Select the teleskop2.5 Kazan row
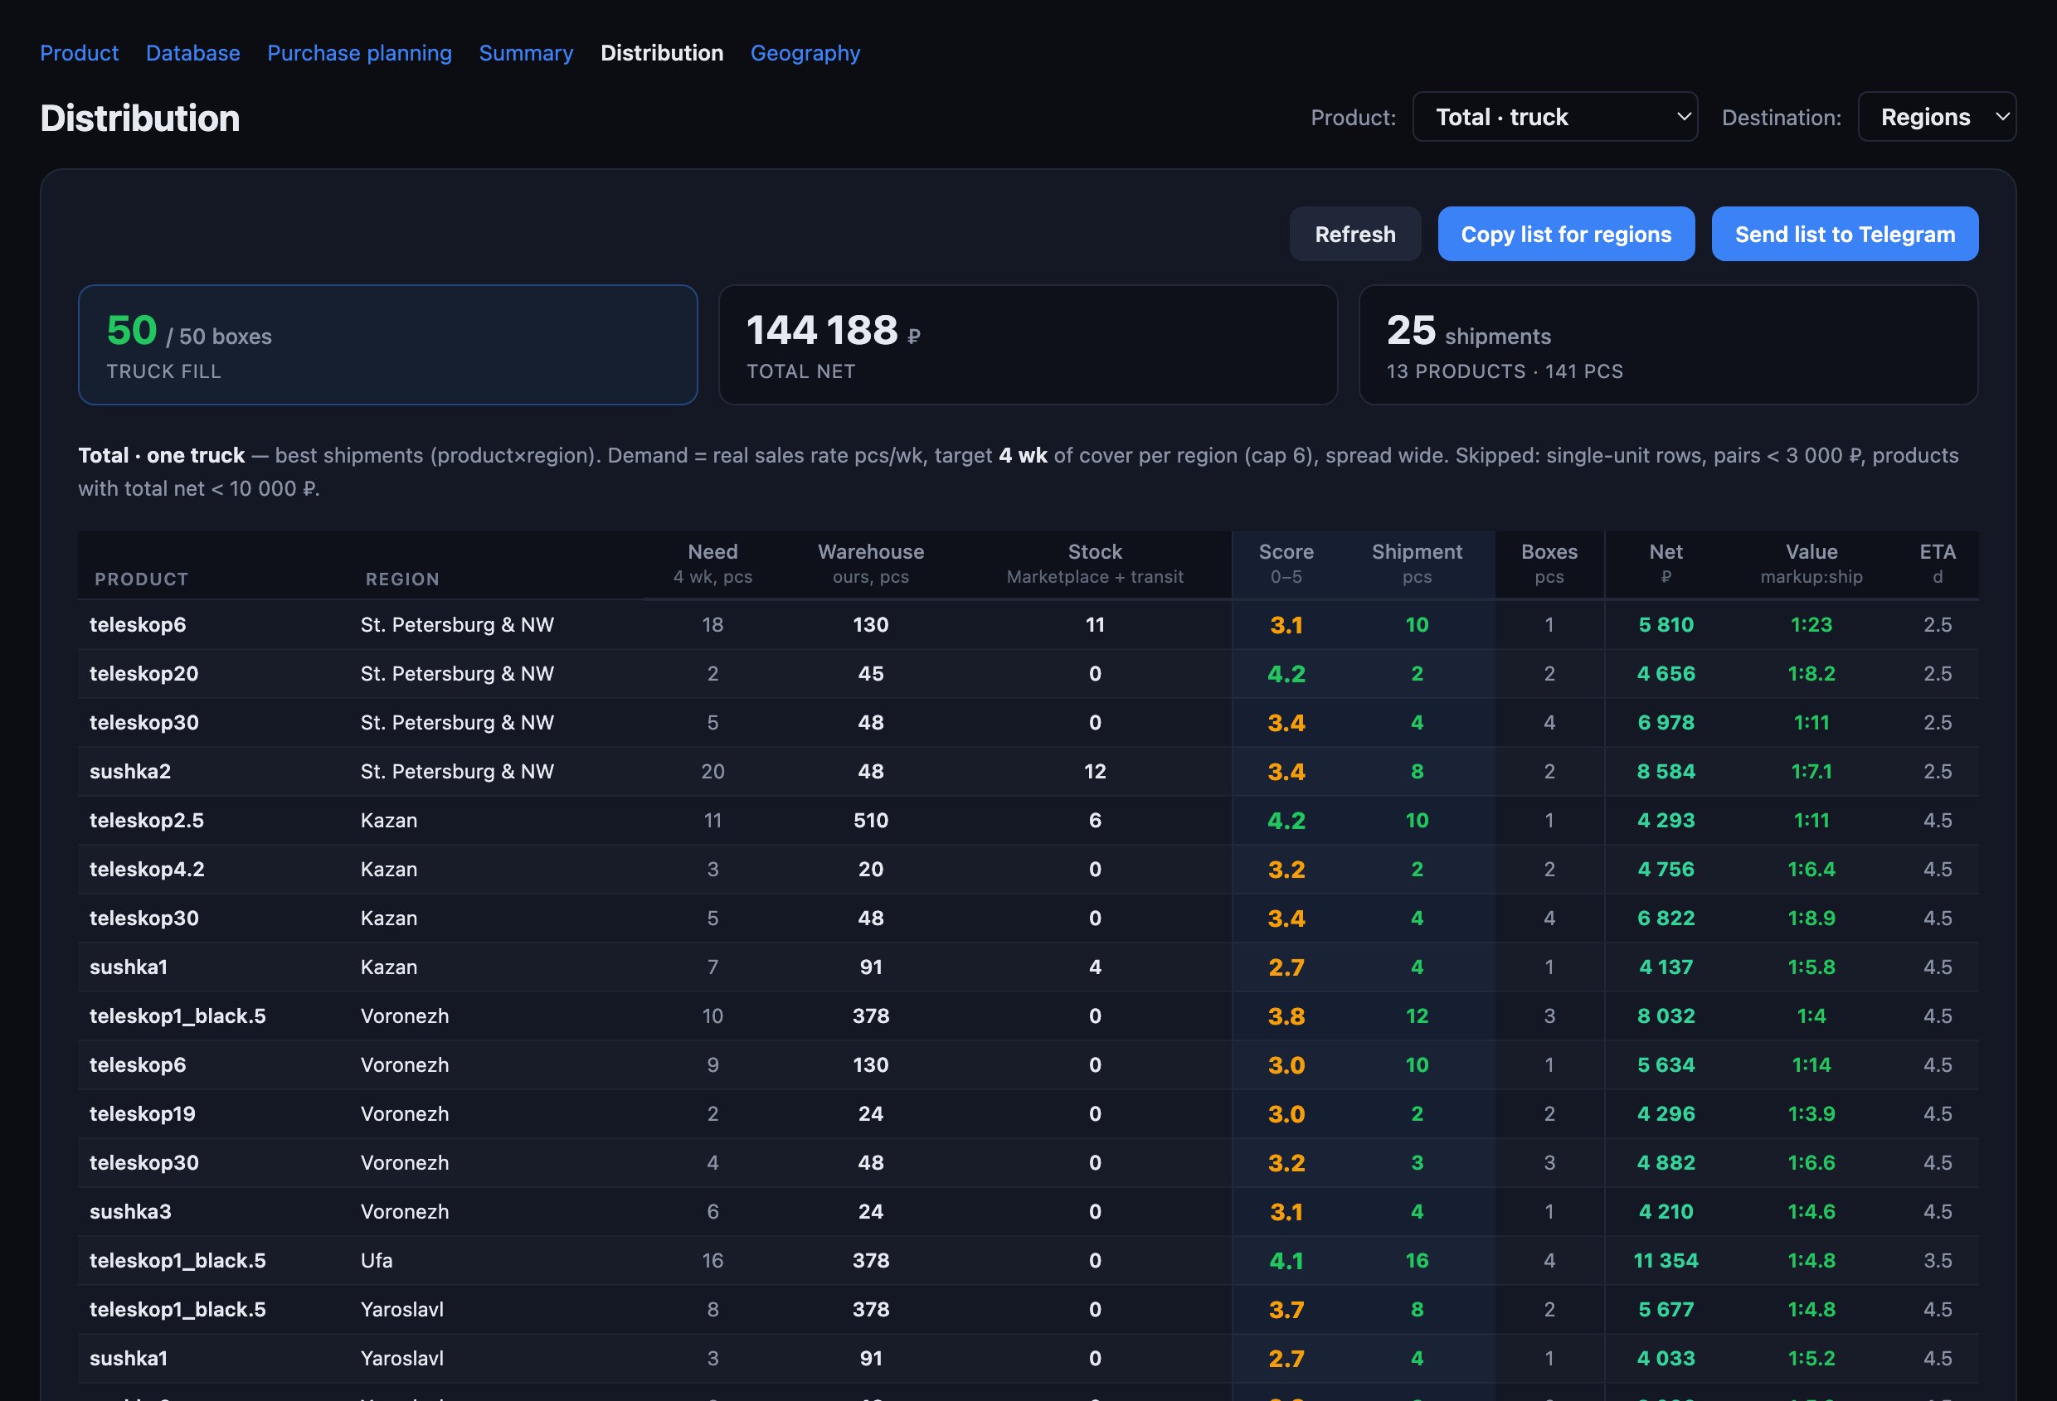The image size is (2057, 1401). (x=1028, y=820)
